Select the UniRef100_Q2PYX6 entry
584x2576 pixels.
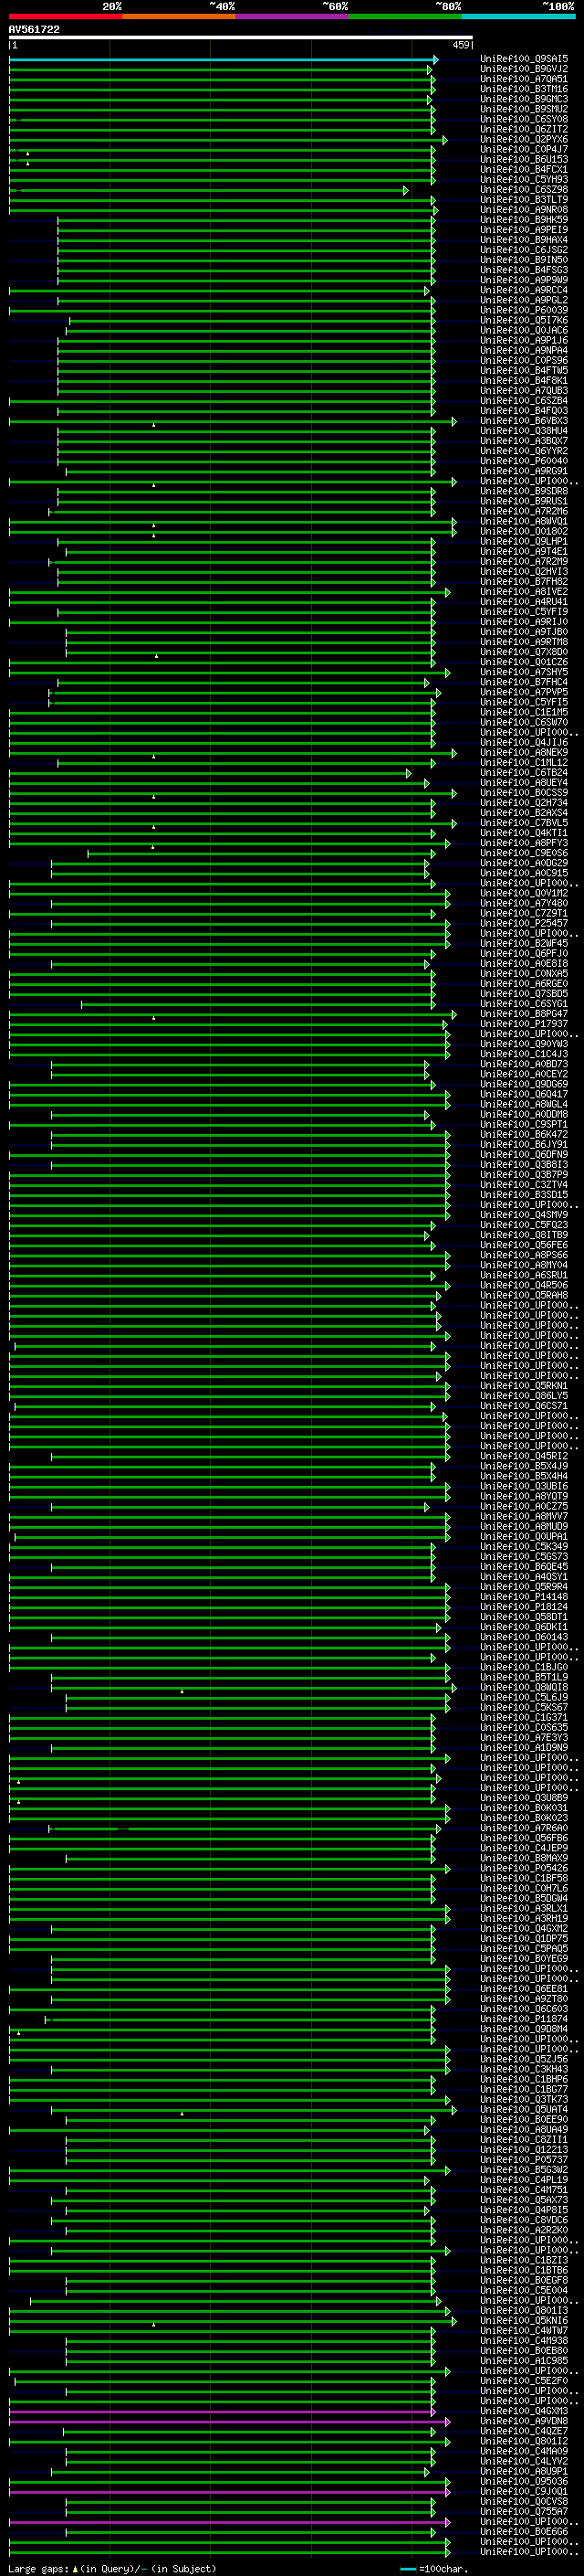523,139
